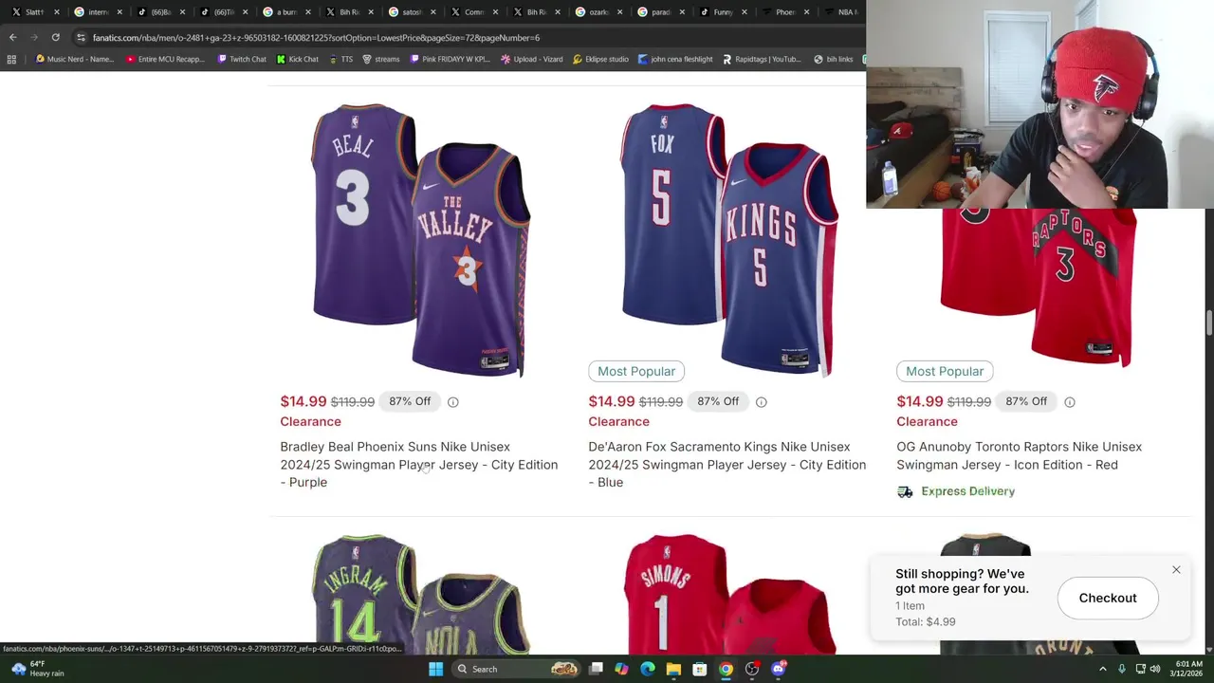This screenshot has height=683, width=1214.
Task: Open the Rapidtags YouTube bookmark
Action: (762, 59)
